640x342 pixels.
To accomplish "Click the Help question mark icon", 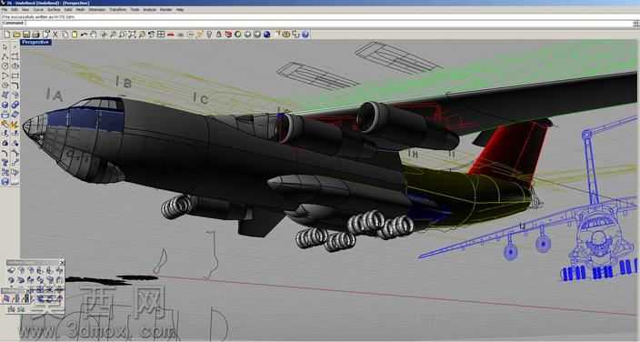I will (x=305, y=35).
